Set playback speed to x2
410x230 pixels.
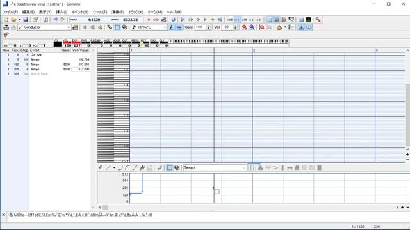click(251, 20)
